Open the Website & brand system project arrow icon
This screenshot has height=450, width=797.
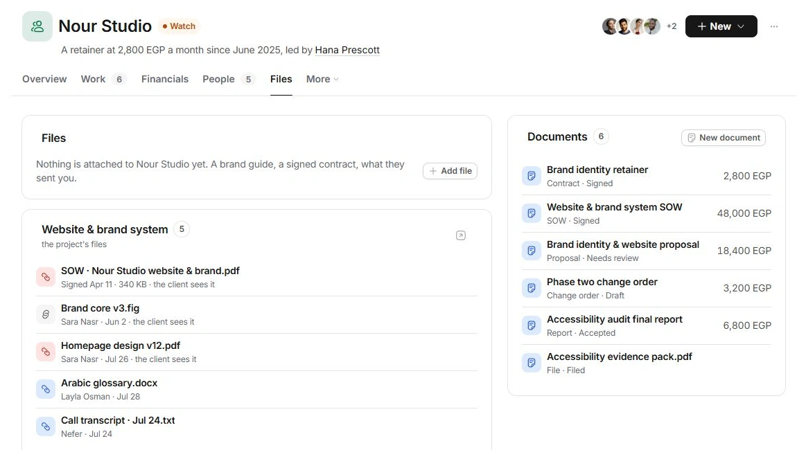(460, 235)
